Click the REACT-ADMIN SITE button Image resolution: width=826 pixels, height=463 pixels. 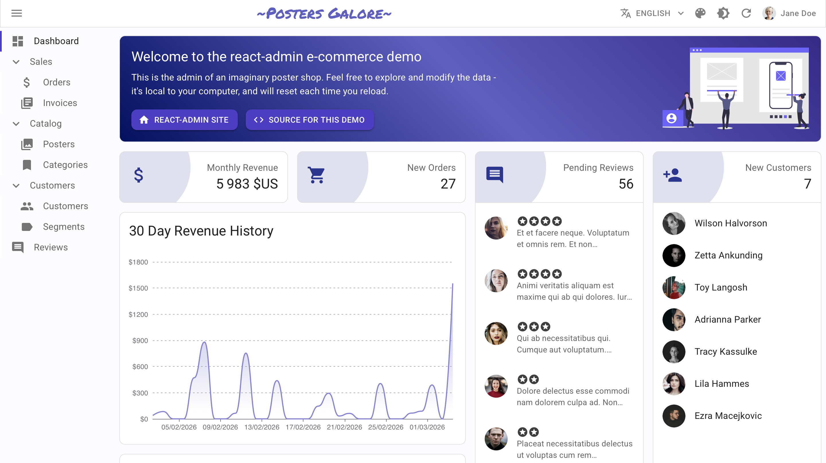[x=184, y=120]
